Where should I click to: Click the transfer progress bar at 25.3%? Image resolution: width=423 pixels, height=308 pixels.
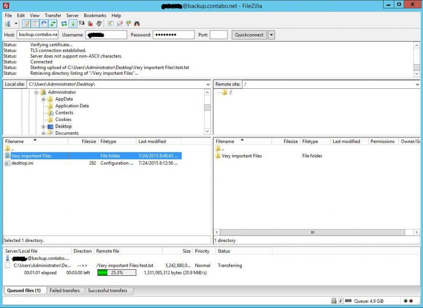117,272
